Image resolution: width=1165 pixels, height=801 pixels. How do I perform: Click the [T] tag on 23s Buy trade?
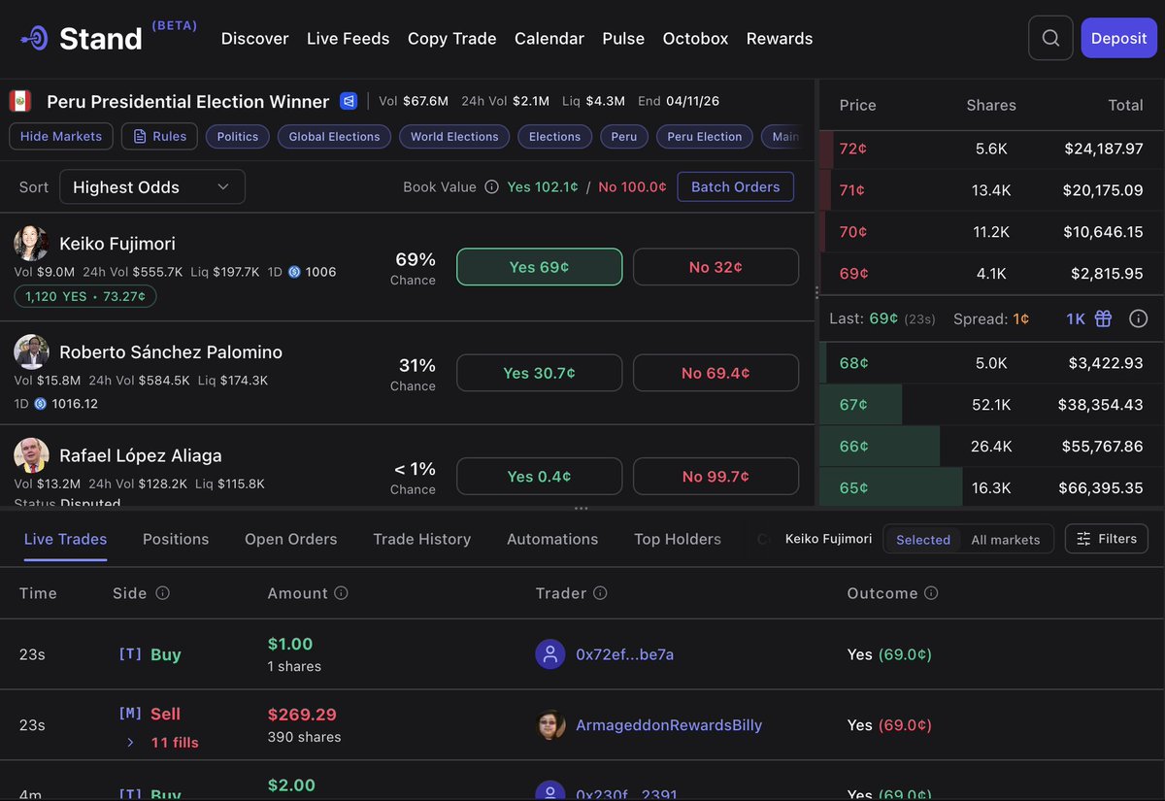(x=130, y=654)
